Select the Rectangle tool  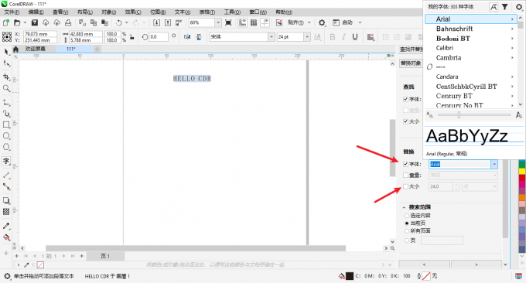(x=6, y=124)
